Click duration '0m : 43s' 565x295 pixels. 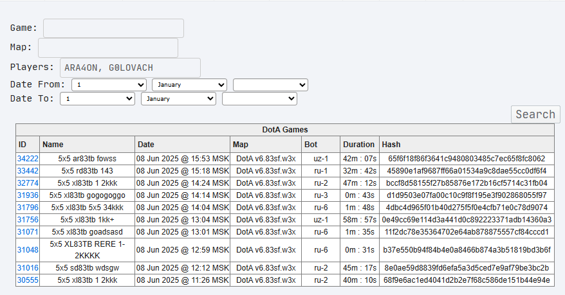360,195
